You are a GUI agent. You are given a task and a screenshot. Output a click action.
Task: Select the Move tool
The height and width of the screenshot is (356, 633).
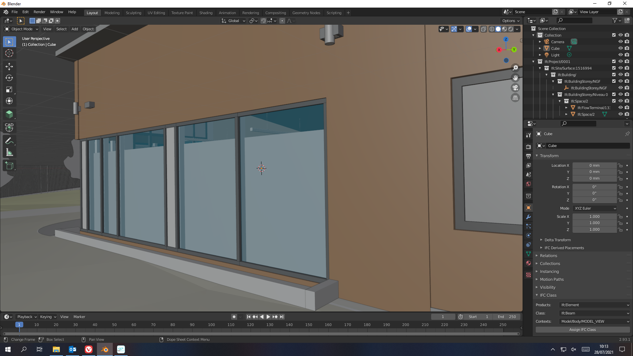click(9, 66)
